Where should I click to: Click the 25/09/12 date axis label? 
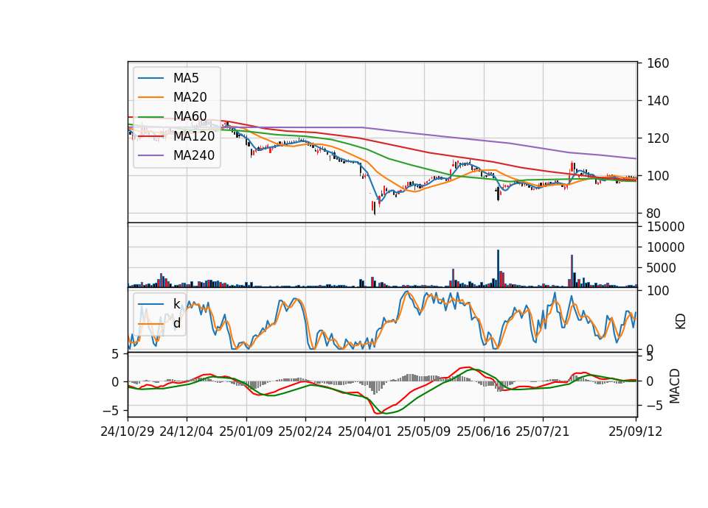[x=636, y=431]
